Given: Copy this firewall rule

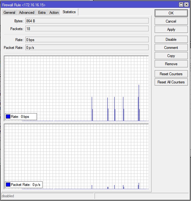Looking at the screenshot, I should pyautogui.click(x=171, y=56).
